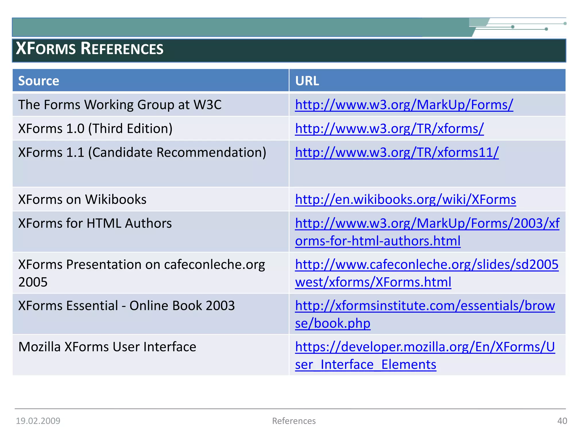This screenshot has height=441, width=588.
Task: Click the slide number 40
Action: point(562,421)
